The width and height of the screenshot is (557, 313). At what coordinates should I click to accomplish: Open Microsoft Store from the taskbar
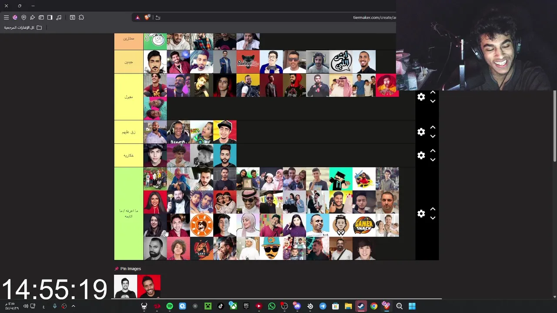336,306
